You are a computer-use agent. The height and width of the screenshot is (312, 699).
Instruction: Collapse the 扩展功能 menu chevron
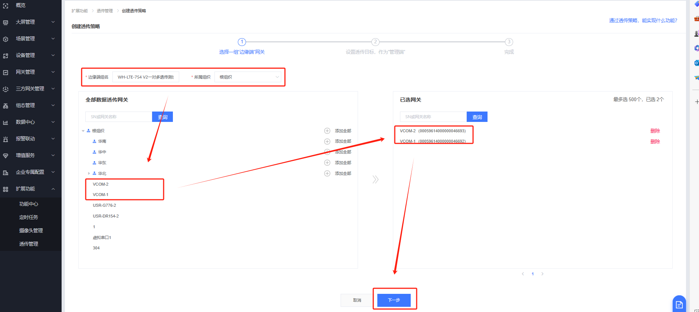tap(53, 189)
